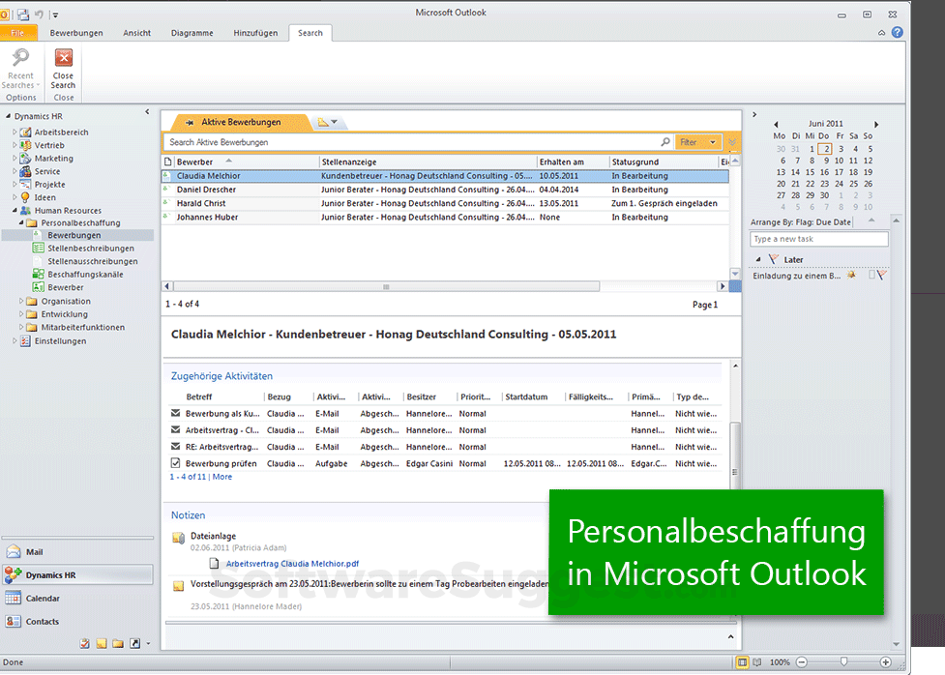Image resolution: width=945 pixels, height=675 pixels.
Task: Click the magnifier icon in search box
Action: pos(664,142)
